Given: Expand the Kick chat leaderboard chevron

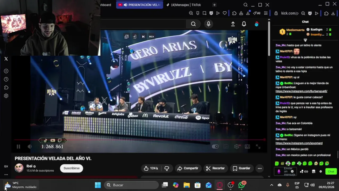Looking at the screenshot, I should click(x=305, y=40).
